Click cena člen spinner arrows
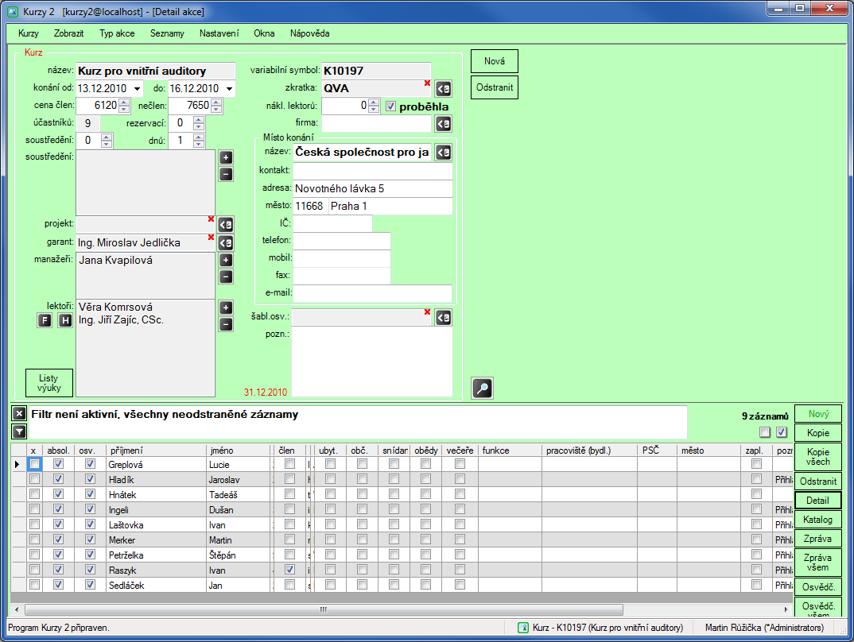Viewport: 854px width, 642px height. (x=124, y=106)
